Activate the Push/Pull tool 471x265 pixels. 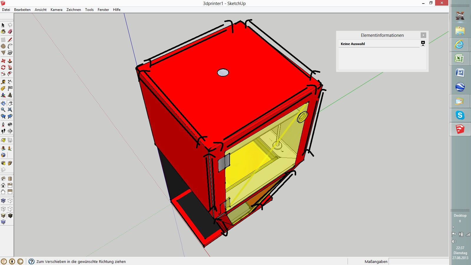pos(10,61)
